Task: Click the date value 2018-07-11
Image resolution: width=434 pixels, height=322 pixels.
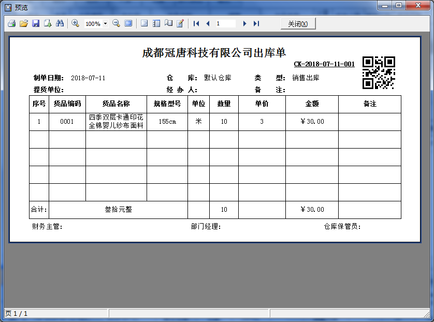Action: pyautogui.click(x=88, y=78)
